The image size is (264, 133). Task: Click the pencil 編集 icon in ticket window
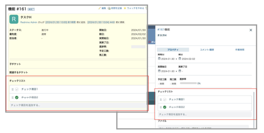tap(100, 8)
